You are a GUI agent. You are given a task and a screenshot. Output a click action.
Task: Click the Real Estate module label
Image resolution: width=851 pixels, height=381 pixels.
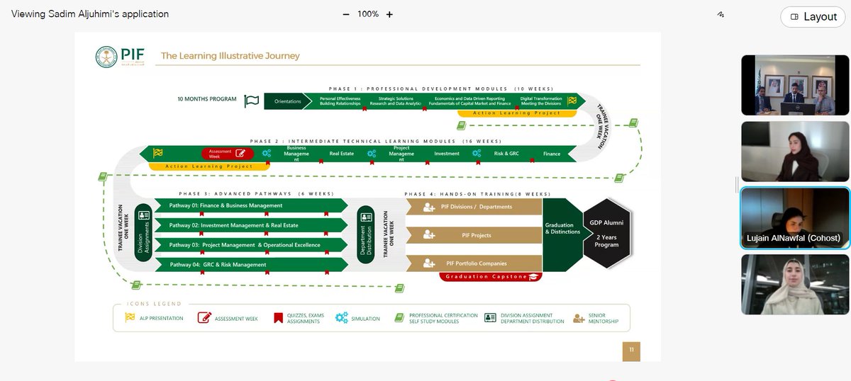click(342, 153)
